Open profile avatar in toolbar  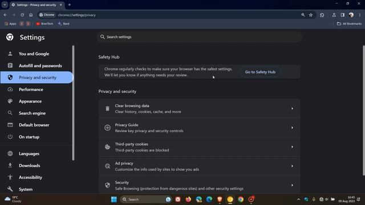tap(351, 15)
